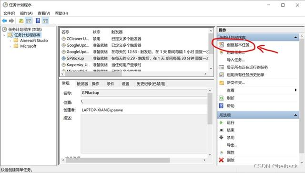Click the 禁用 down-arrow icon
Viewport: 305px width, 173px height.
(x=221, y=137)
